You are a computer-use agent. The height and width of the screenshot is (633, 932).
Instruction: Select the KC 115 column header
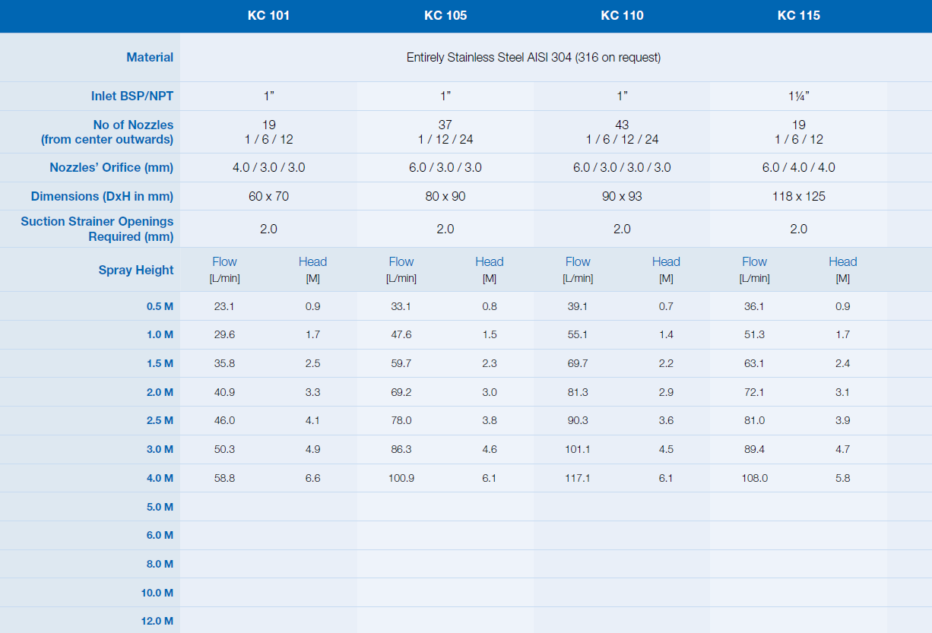pos(798,15)
